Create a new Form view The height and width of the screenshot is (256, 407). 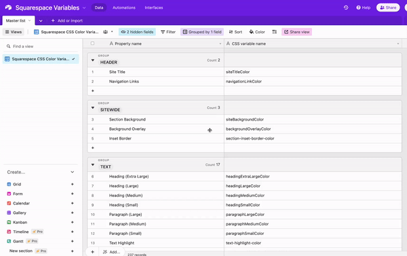coord(18,194)
